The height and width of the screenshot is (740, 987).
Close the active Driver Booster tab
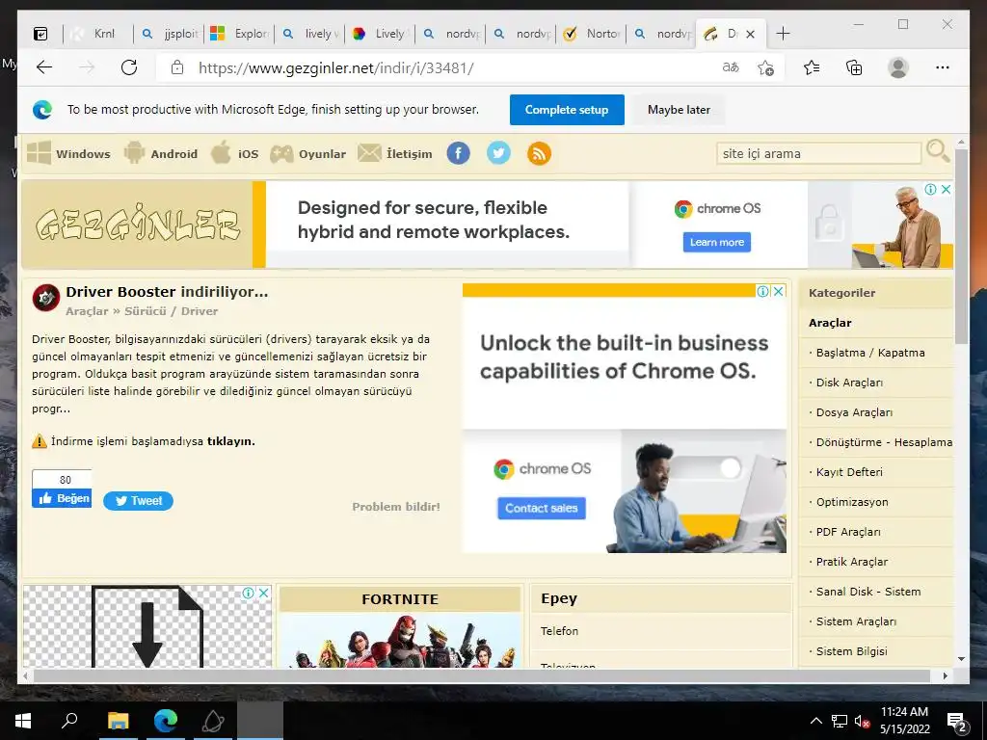(x=750, y=35)
